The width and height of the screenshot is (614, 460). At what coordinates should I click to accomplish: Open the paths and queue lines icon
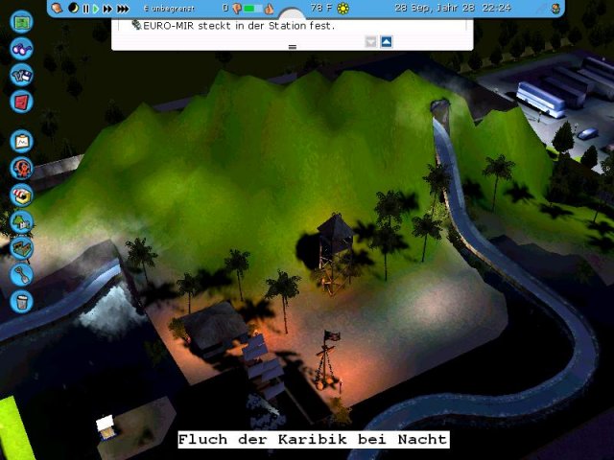pos(21,248)
